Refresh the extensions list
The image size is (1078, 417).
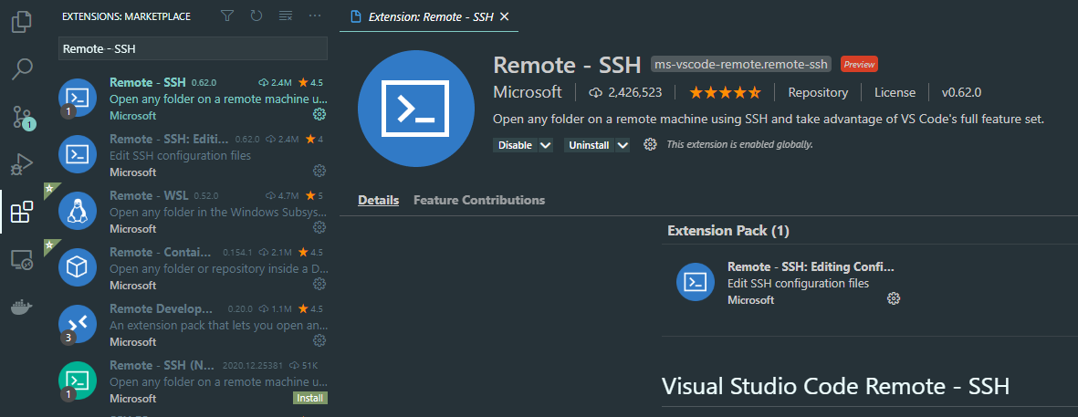click(x=256, y=16)
